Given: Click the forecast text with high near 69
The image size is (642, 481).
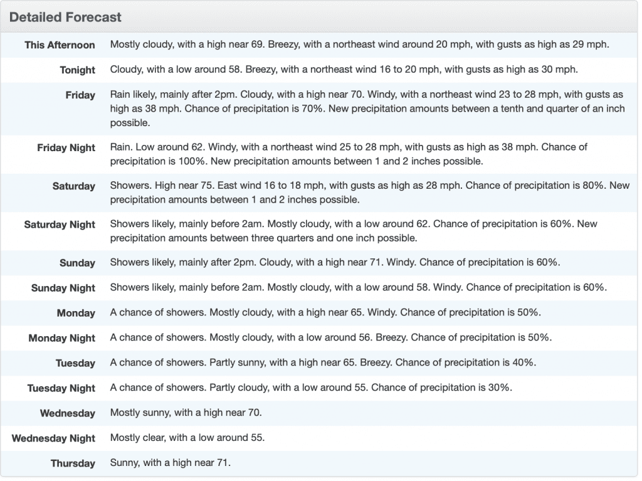Looking at the screenshot, I should (x=359, y=45).
